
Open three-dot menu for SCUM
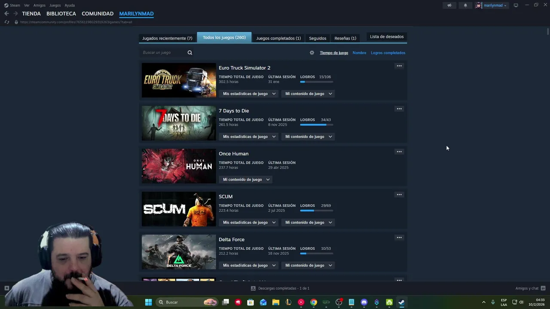point(399,195)
